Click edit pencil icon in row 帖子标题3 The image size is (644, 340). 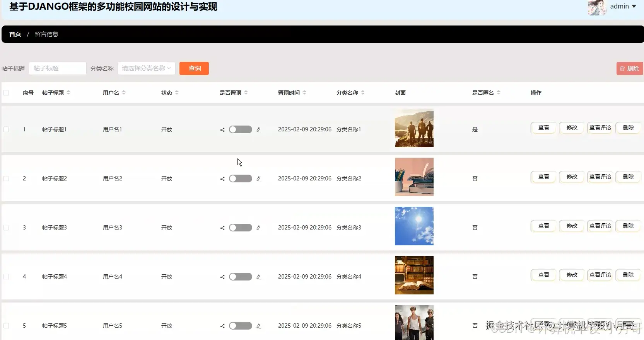pos(259,228)
